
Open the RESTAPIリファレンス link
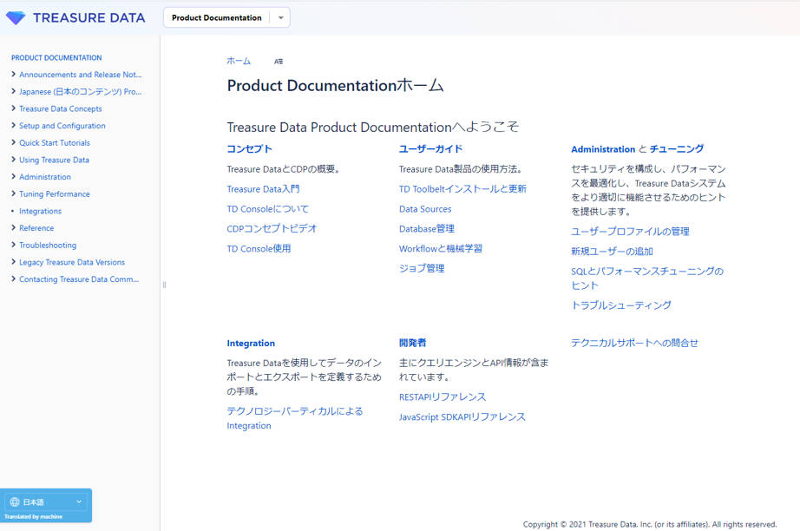pos(443,397)
